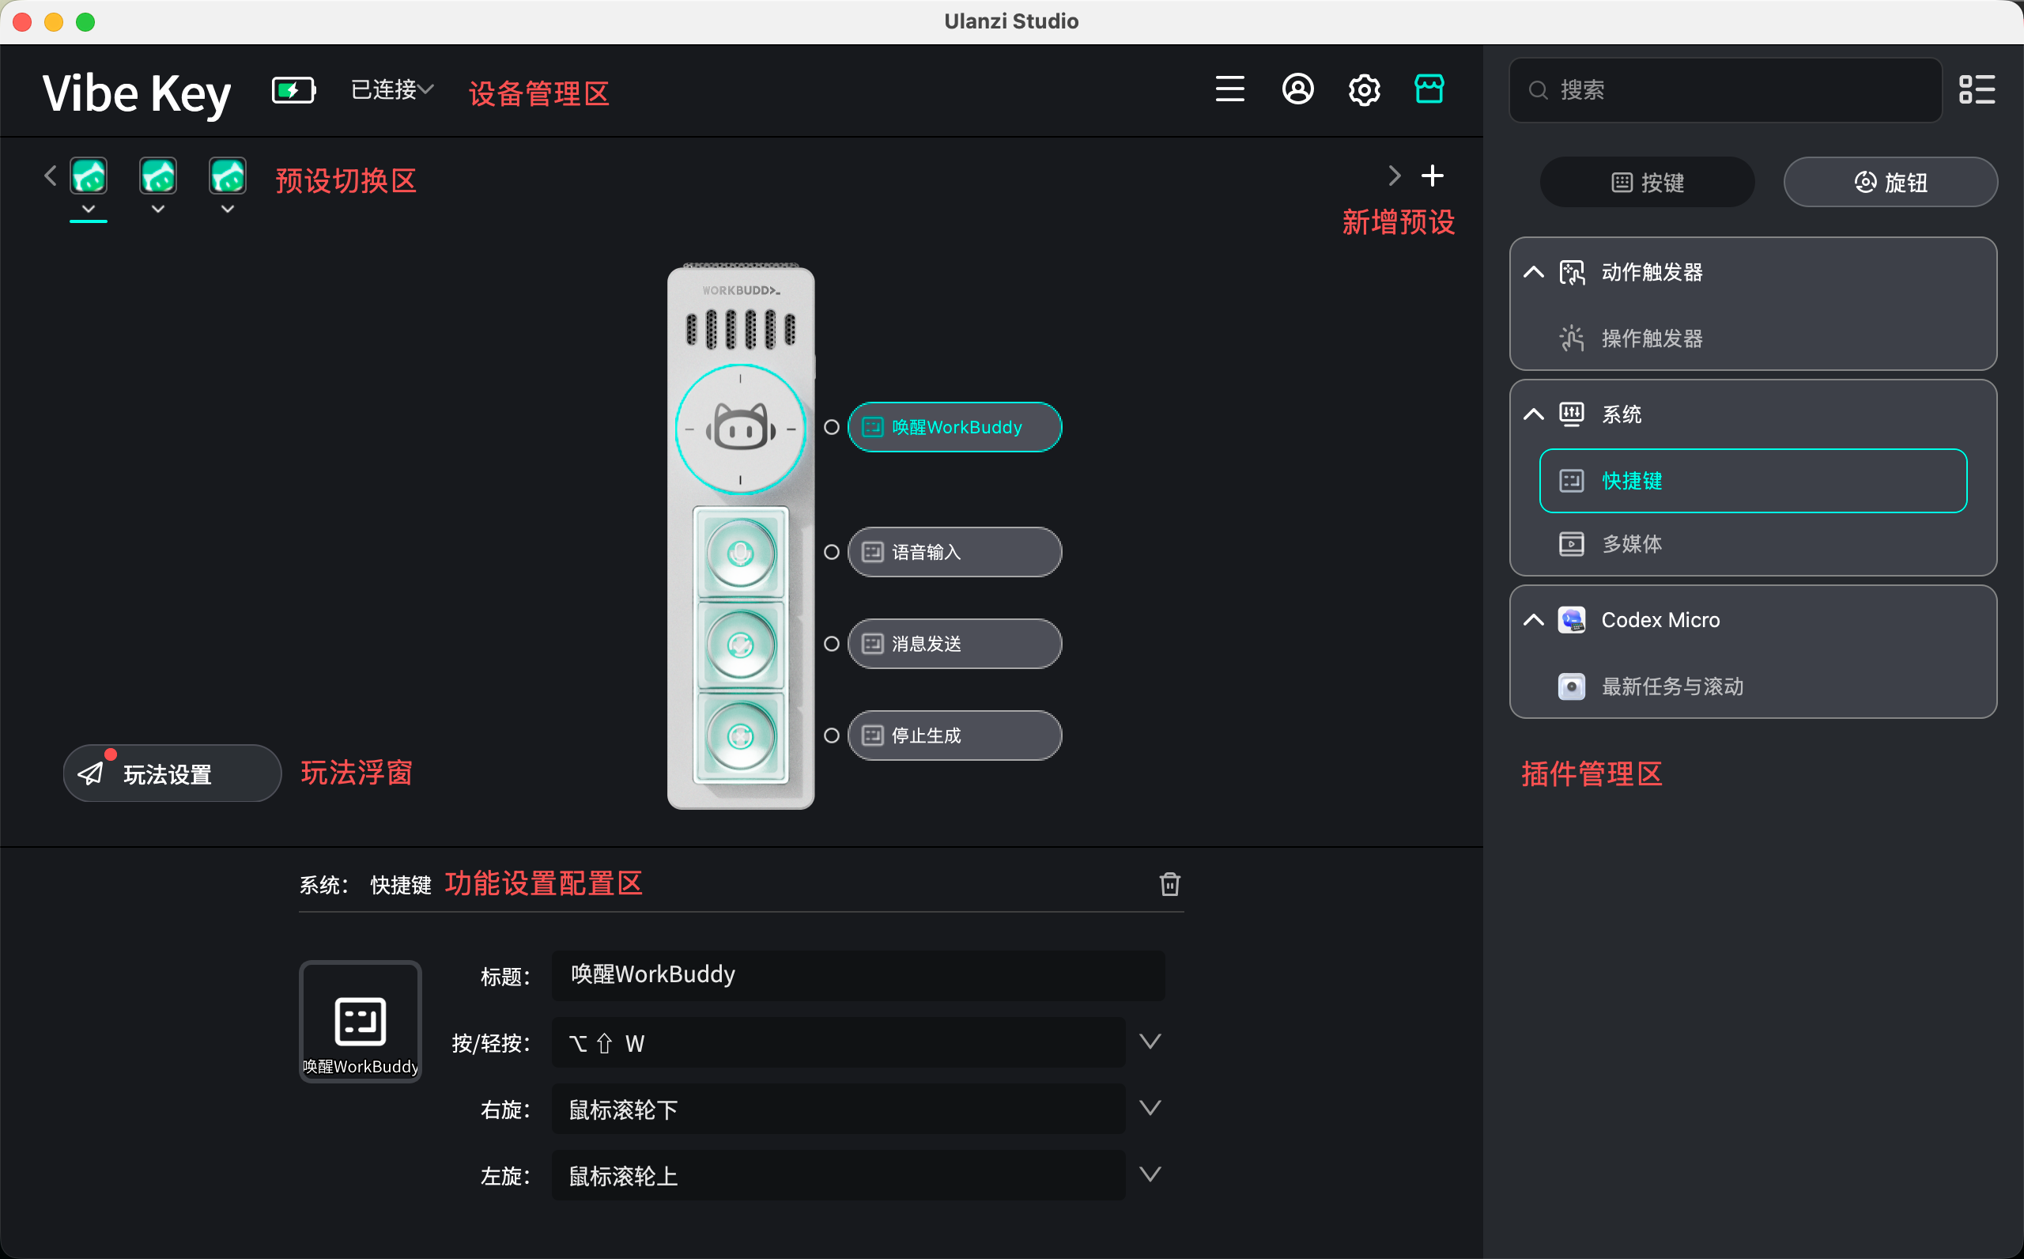Click the microphone key on device
The image size is (2024, 1259).
coord(740,554)
